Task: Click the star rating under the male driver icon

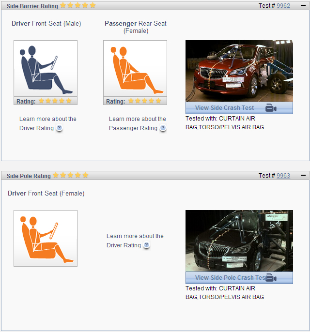Action: 55,101
